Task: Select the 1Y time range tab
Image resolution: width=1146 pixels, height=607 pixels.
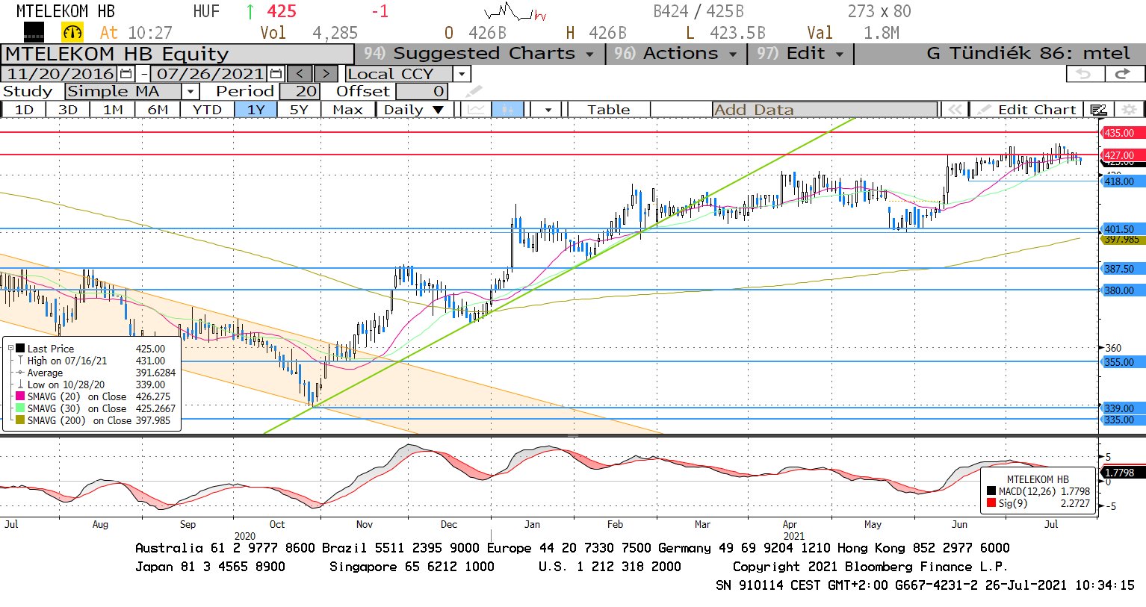Action: tap(255, 110)
